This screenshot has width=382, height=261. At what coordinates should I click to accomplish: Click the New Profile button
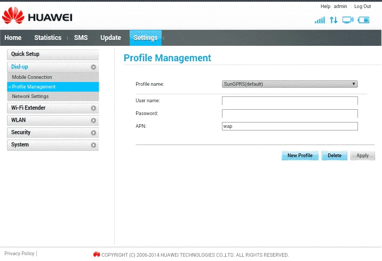(300, 156)
